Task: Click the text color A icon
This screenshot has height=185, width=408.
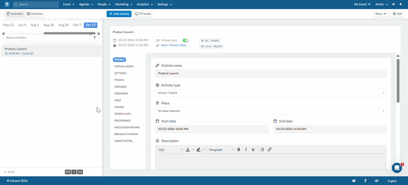Action: point(188,149)
